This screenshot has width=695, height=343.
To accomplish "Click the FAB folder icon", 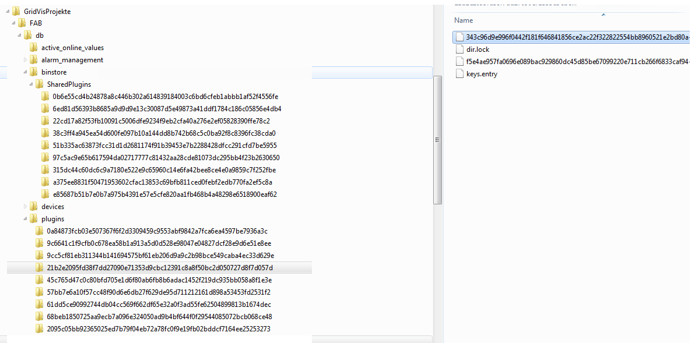I will (x=22, y=23).
